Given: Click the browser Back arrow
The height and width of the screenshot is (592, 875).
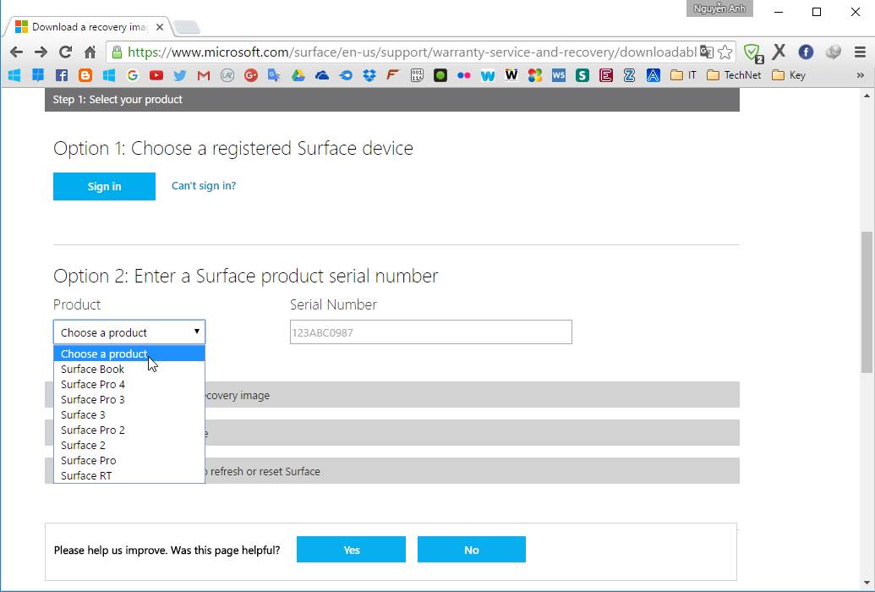Looking at the screenshot, I should tap(16, 52).
